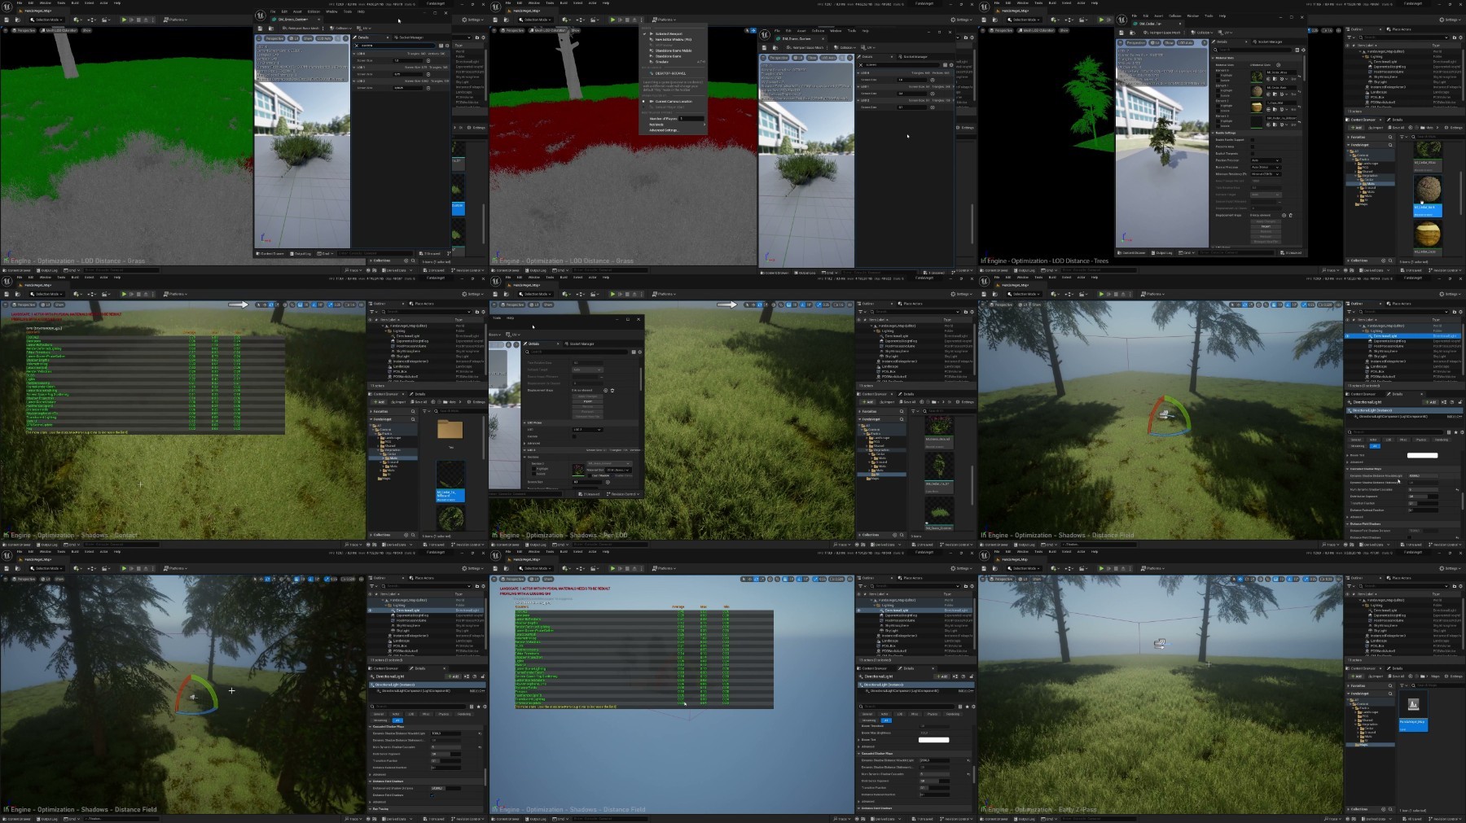Maximize the viewport in middle-right panel
The width and height of the screenshot is (1466, 823).
pyautogui.click(x=1338, y=304)
